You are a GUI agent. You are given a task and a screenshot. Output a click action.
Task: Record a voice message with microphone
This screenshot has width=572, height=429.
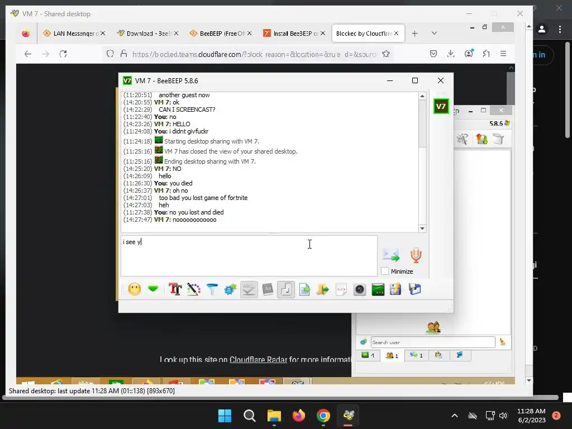tap(416, 255)
